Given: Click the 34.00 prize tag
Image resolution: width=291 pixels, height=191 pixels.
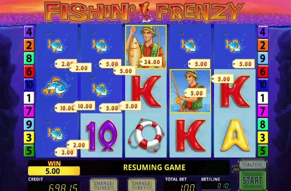Looking at the screenshot, I should [151, 62].
